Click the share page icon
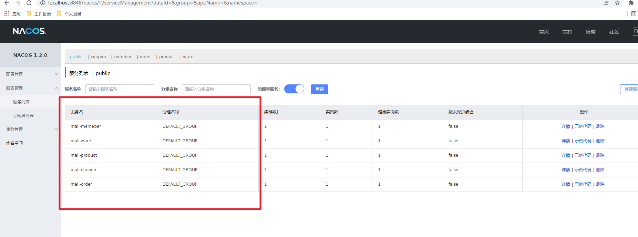 606,3
